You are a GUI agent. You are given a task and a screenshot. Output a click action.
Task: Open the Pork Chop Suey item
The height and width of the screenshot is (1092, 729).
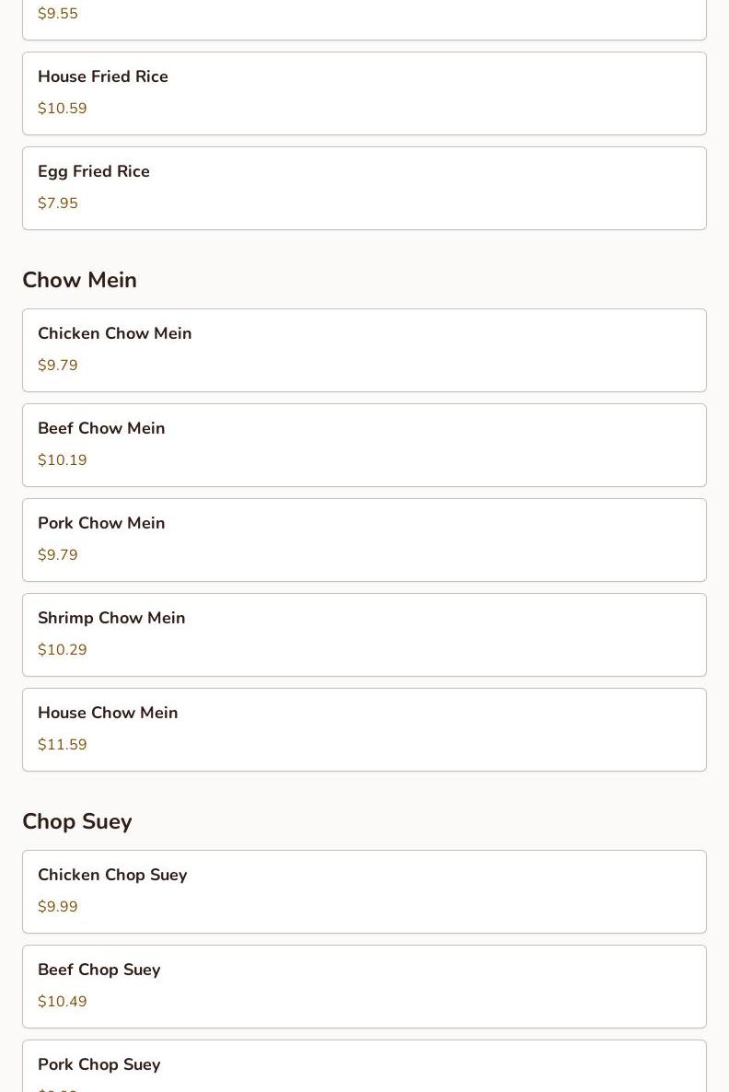point(364,1066)
